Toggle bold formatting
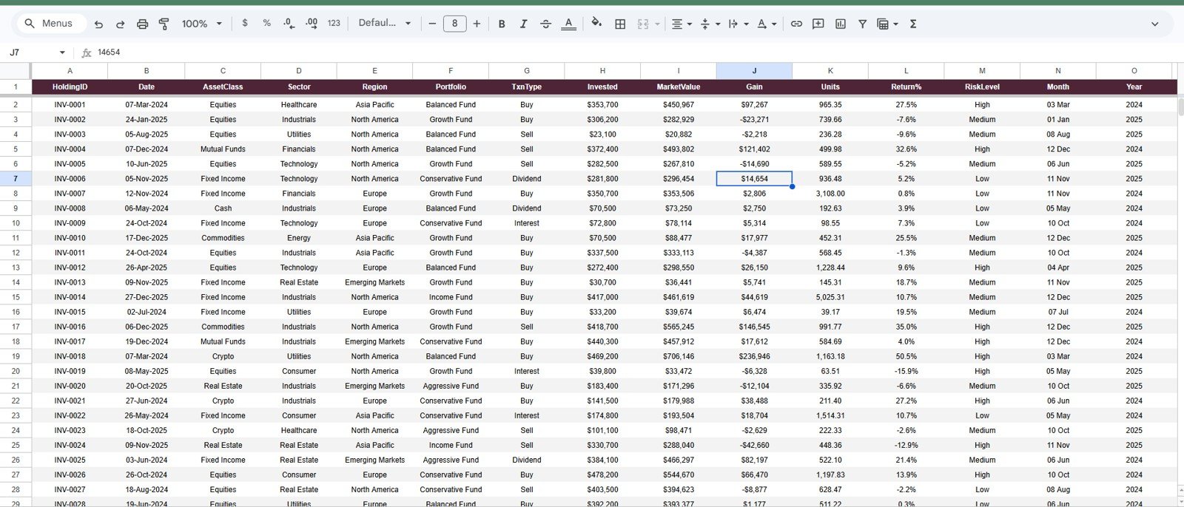1184x507 pixels. click(502, 24)
